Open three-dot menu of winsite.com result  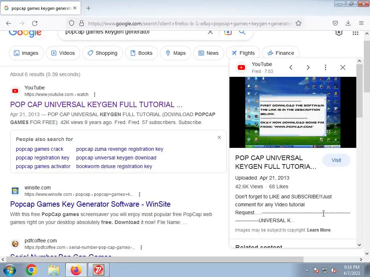pyautogui.click(x=139, y=194)
